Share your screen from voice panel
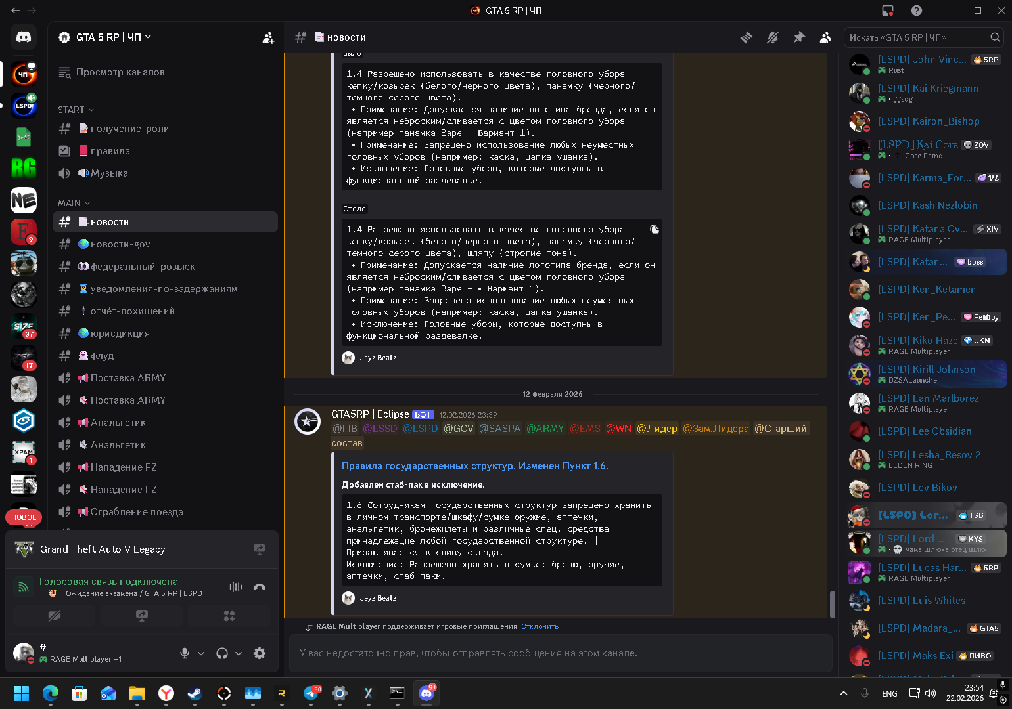 click(142, 616)
